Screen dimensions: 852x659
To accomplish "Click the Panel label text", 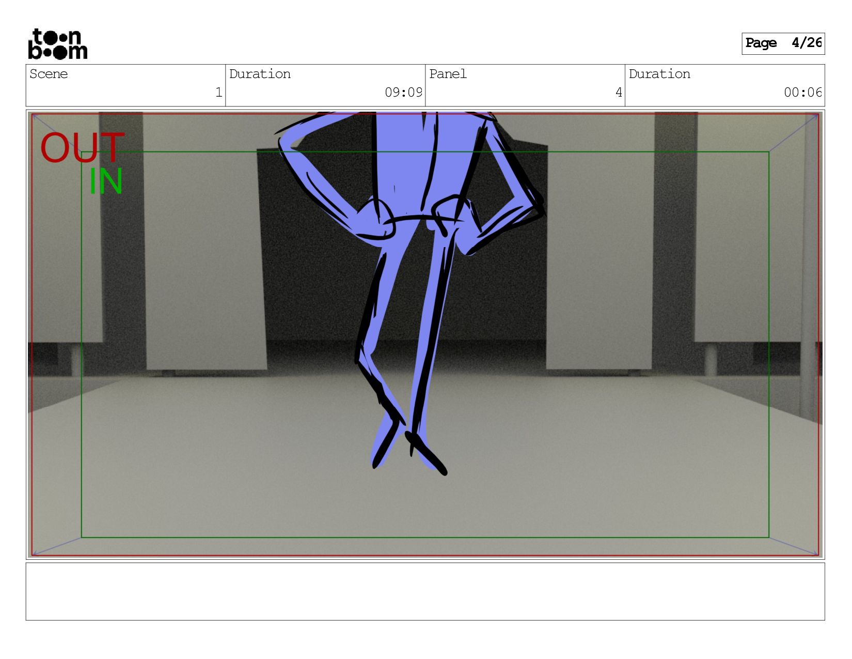I will tap(448, 74).
